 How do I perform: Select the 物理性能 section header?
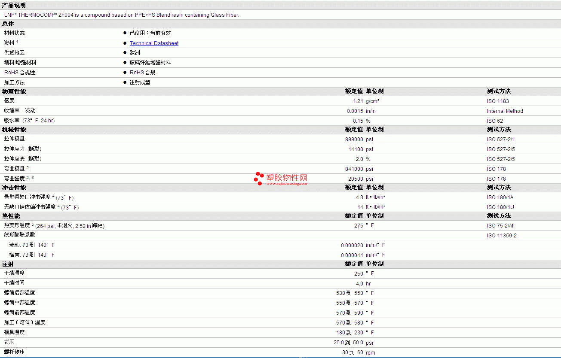coord(14,91)
